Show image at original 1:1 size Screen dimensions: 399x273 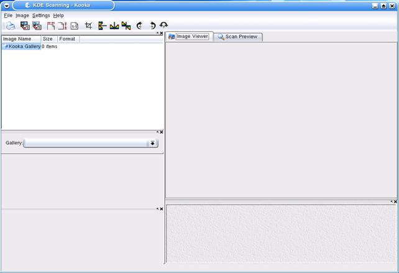pyautogui.click(x=74, y=25)
